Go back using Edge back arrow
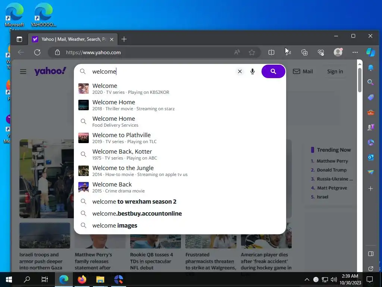This screenshot has height=287, width=382. (21, 52)
